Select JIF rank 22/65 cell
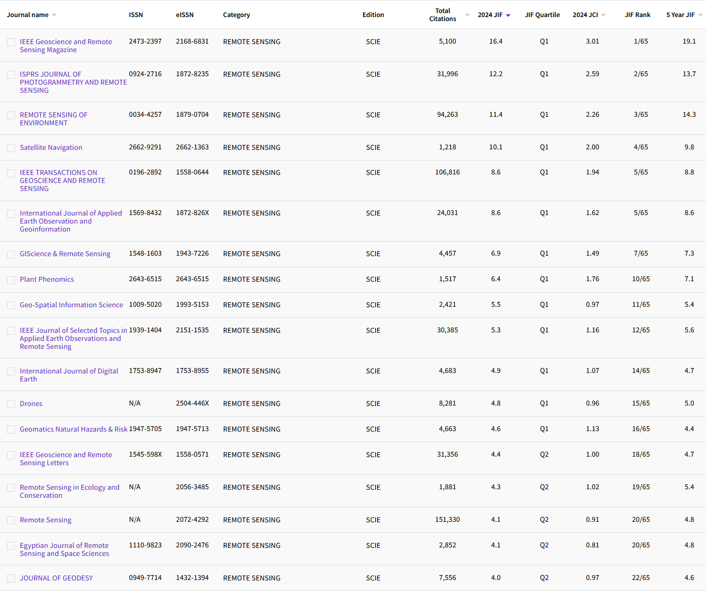 point(641,578)
